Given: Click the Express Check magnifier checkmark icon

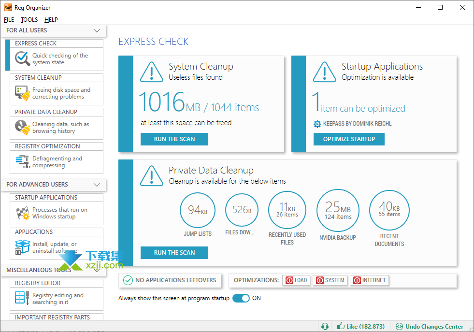Looking at the screenshot, I should pos(22,58).
